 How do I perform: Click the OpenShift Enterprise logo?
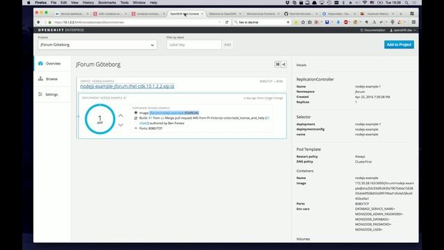[x=61, y=30]
